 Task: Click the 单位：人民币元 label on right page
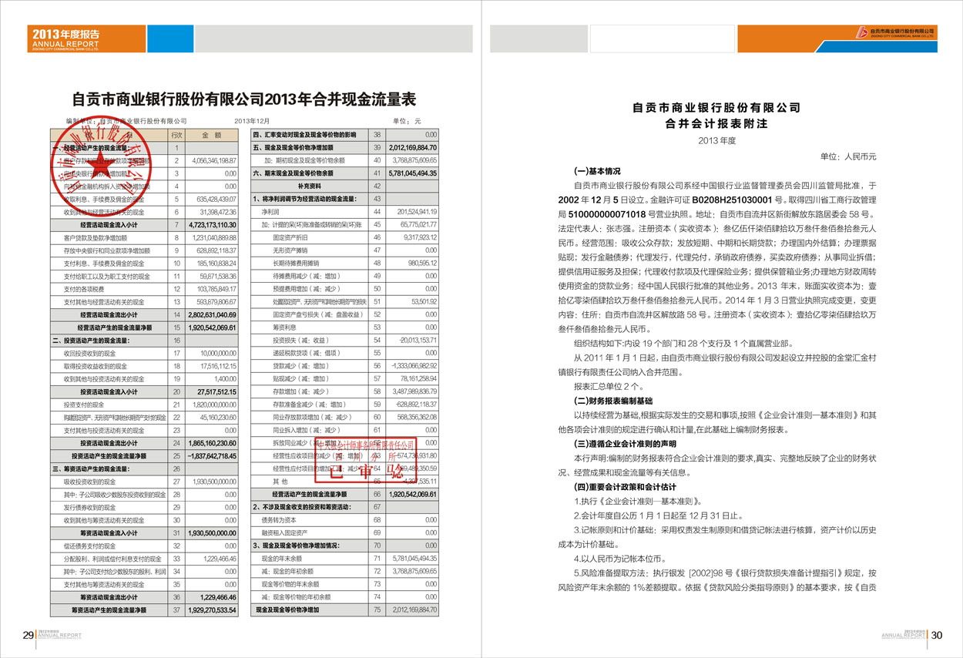pyautogui.click(x=848, y=156)
